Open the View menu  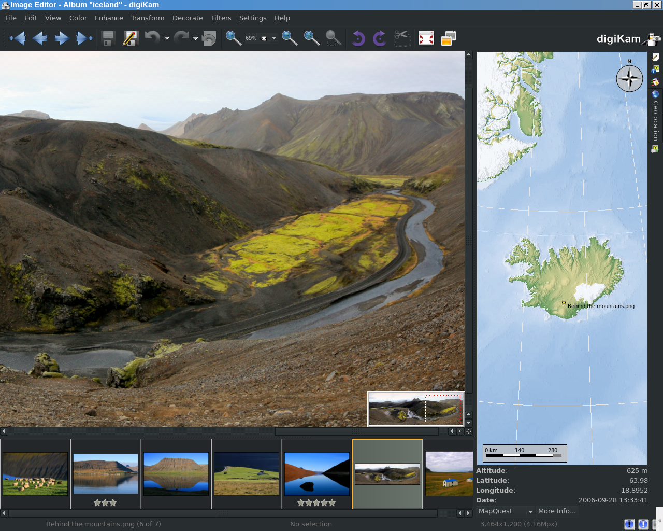[53, 18]
